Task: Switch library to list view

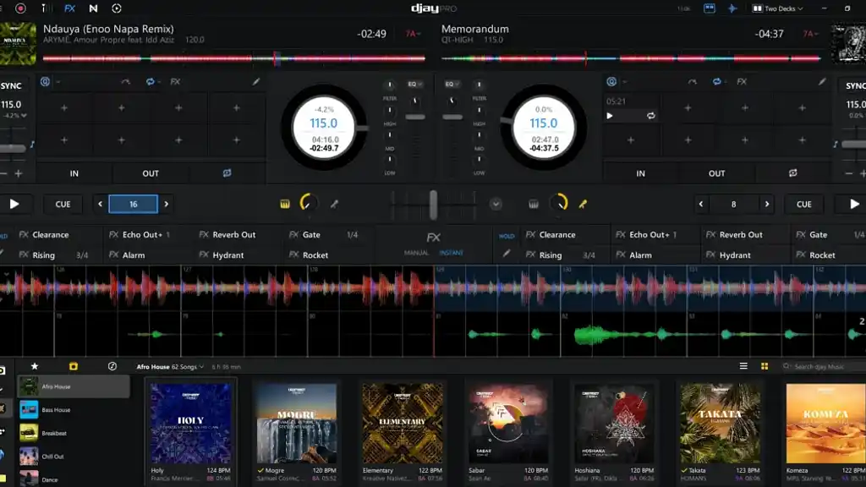Action: click(x=743, y=366)
